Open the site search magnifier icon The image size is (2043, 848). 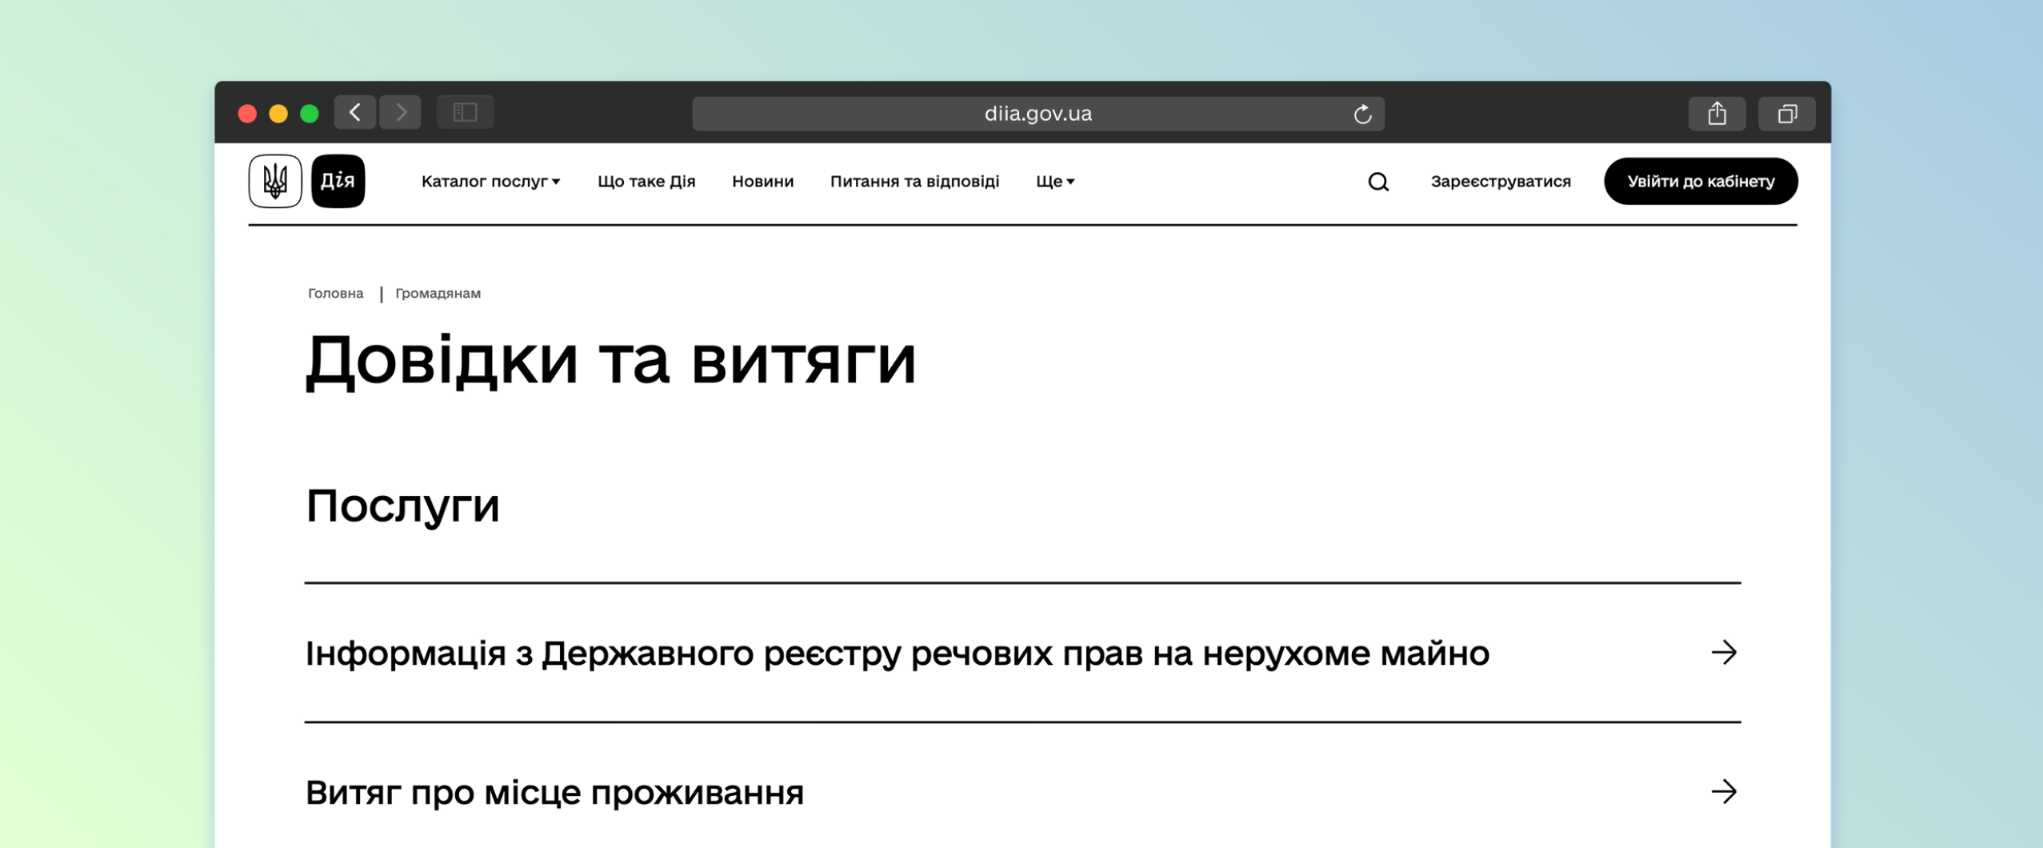1377,182
